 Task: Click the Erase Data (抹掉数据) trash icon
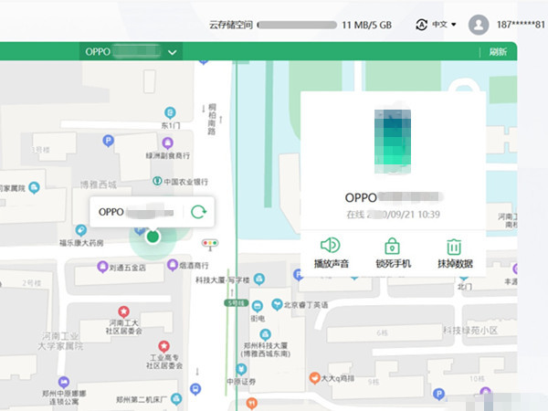click(x=454, y=246)
